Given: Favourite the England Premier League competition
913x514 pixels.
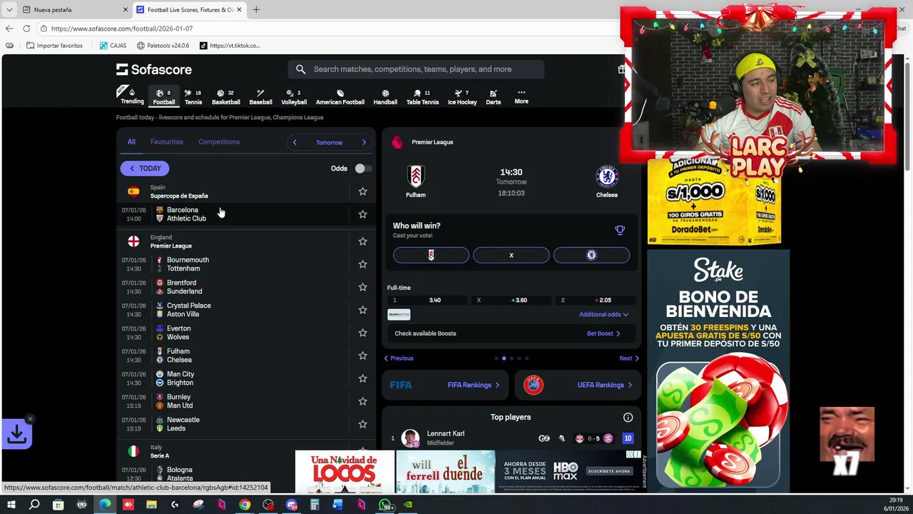Looking at the screenshot, I should coord(362,241).
